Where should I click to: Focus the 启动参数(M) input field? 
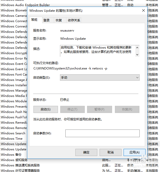[102, 133]
